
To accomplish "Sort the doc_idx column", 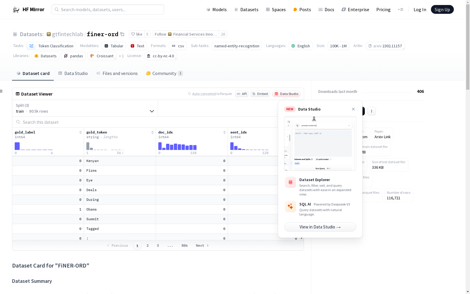I will click(224, 132).
